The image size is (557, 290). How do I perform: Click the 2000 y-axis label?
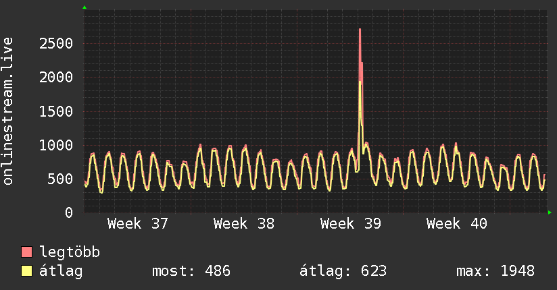click(56, 78)
